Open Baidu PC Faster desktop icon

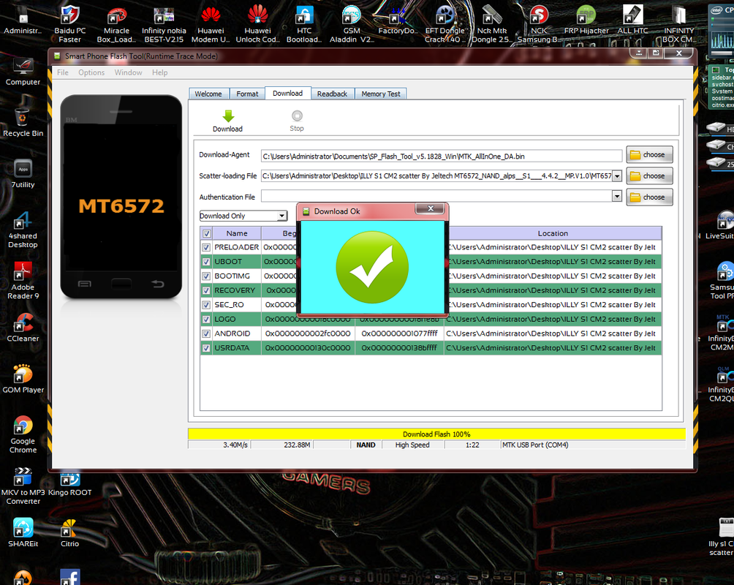point(69,23)
